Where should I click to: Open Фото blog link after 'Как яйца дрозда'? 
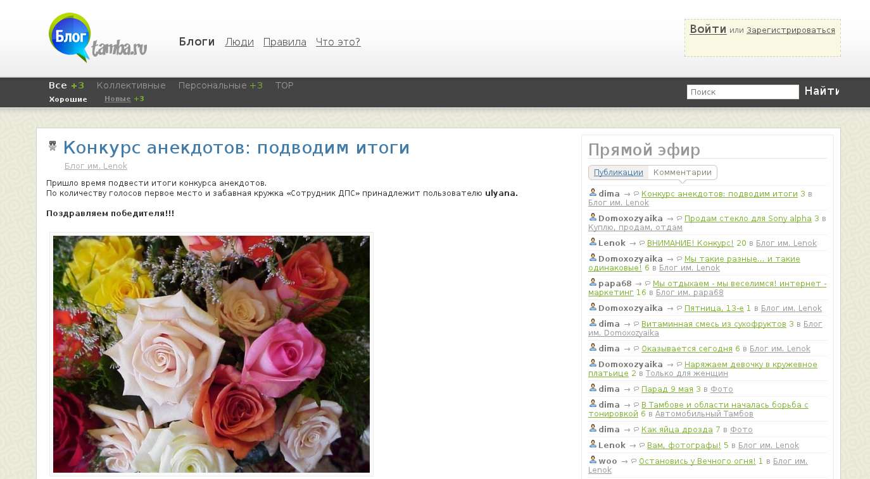pos(741,430)
